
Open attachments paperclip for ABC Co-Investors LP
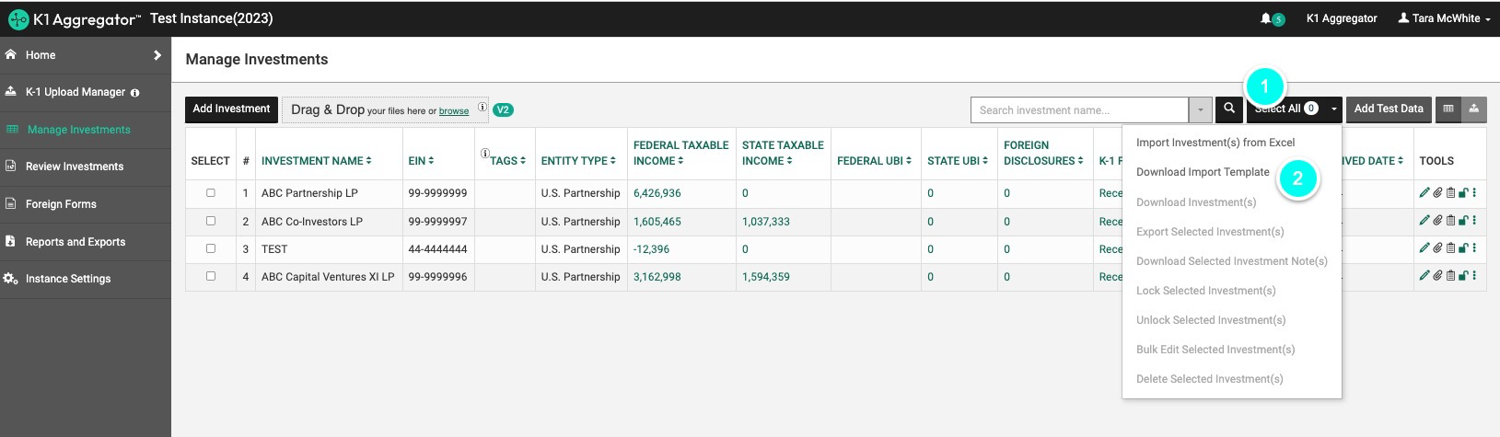pyautogui.click(x=1437, y=221)
